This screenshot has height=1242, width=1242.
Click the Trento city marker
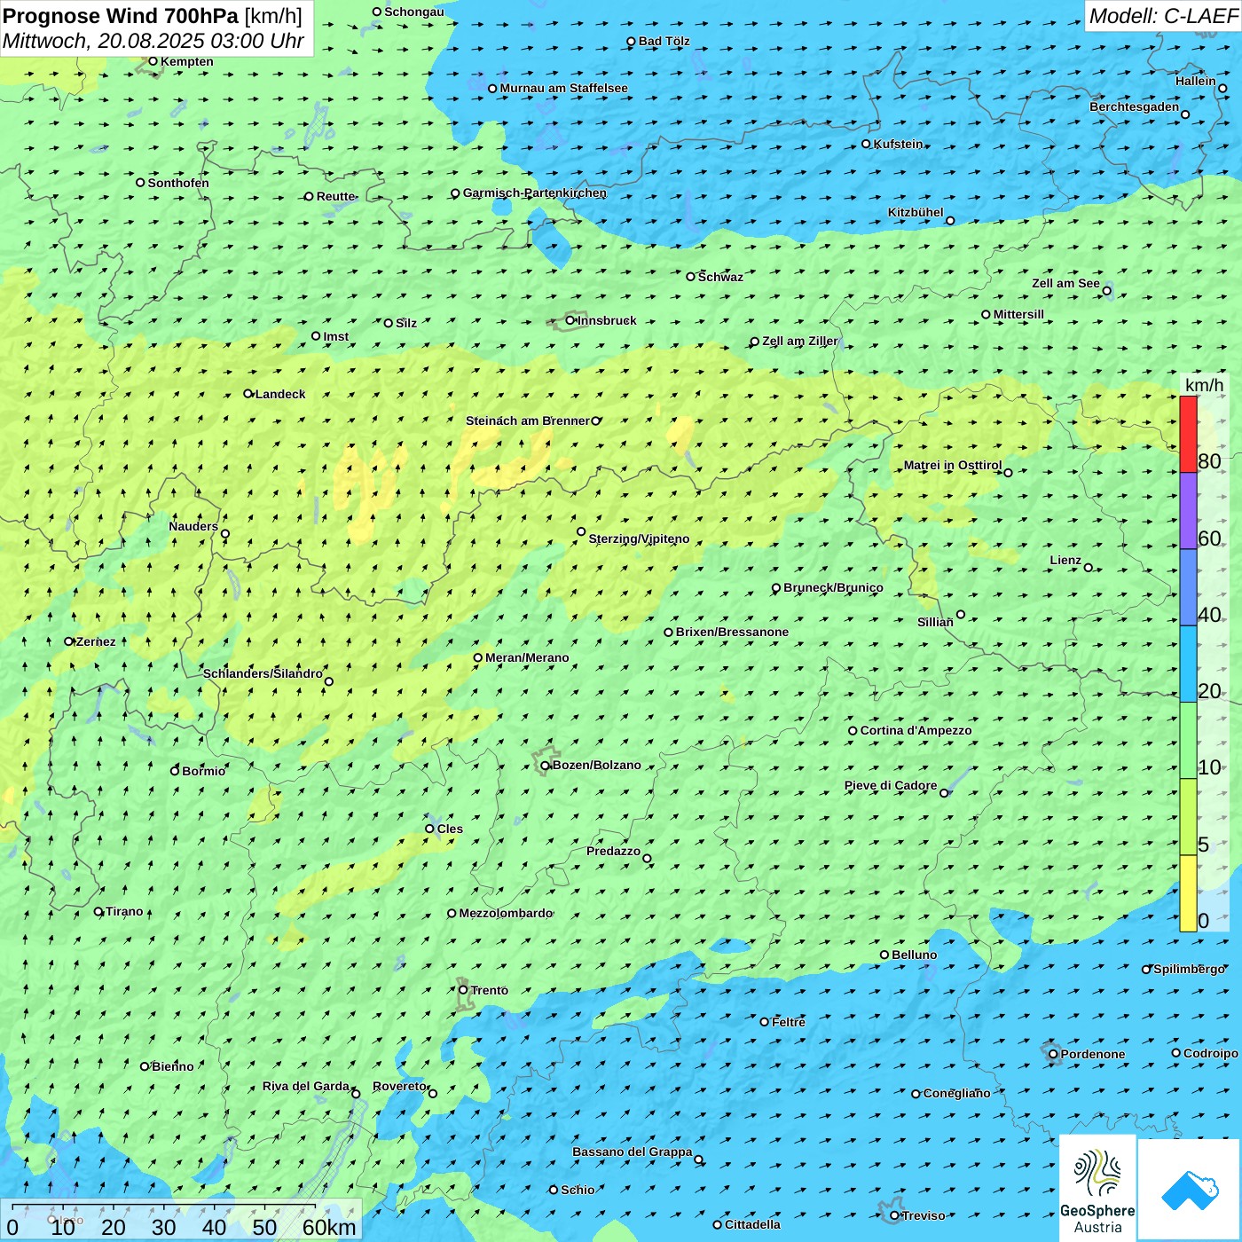(x=463, y=990)
